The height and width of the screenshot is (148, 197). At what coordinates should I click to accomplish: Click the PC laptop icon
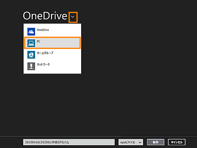(31, 43)
